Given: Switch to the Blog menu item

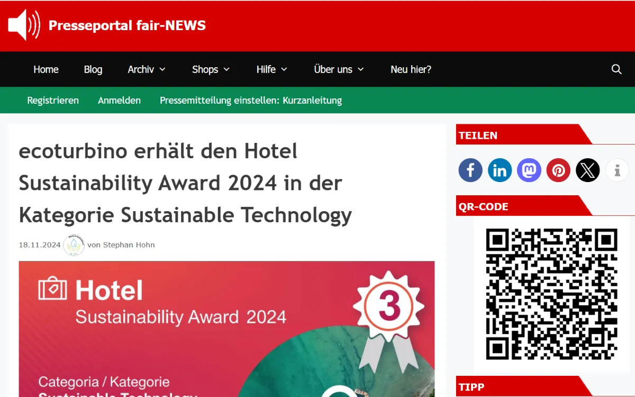Looking at the screenshot, I should 93,69.
